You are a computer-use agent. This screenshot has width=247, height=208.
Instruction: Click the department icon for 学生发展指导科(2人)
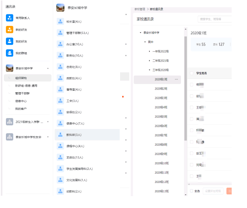point(60,169)
